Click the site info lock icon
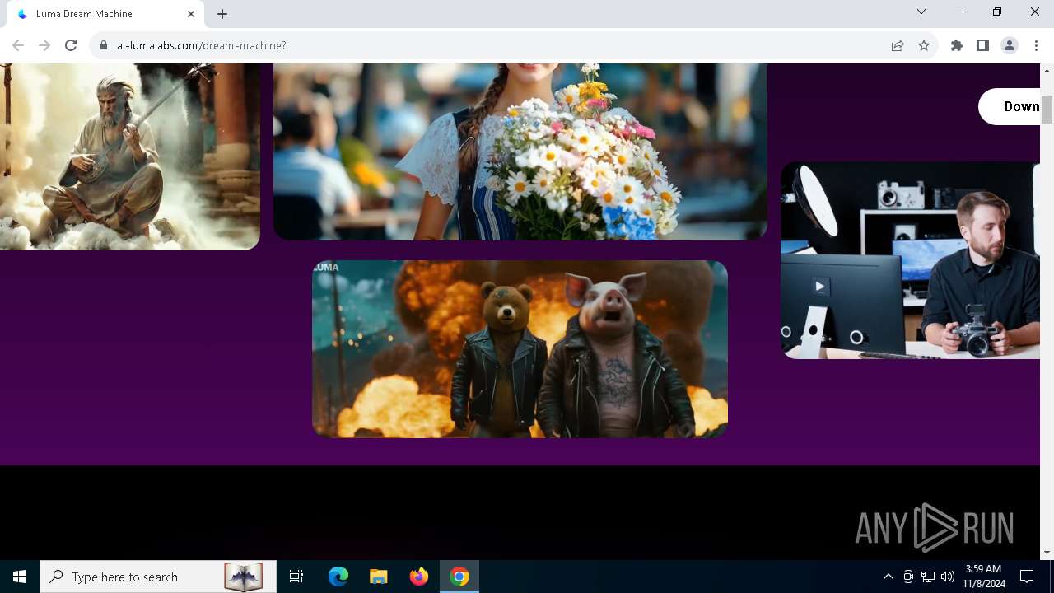Screen dimensions: 1054x593 (x=104, y=45)
